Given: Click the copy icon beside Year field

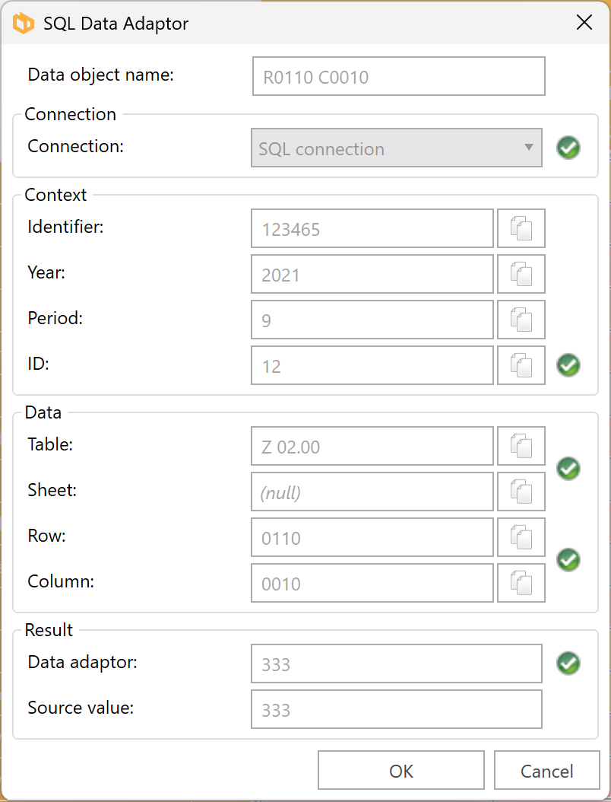Looking at the screenshot, I should point(521,275).
